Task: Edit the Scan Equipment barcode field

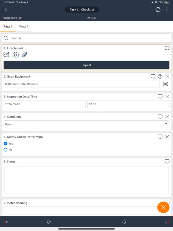Action: click(x=81, y=84)
